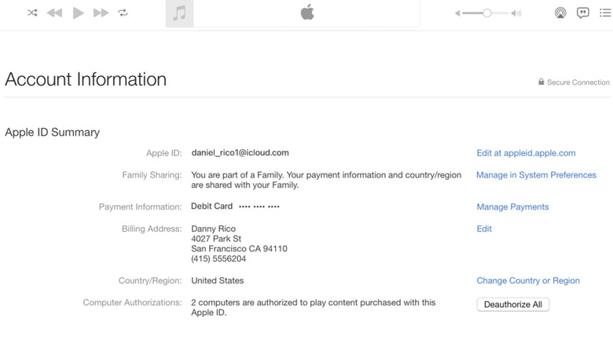Viewport: 613px width, 344px height.
Task: Click the music note artwork placeholder
Action: pos(179,13)
